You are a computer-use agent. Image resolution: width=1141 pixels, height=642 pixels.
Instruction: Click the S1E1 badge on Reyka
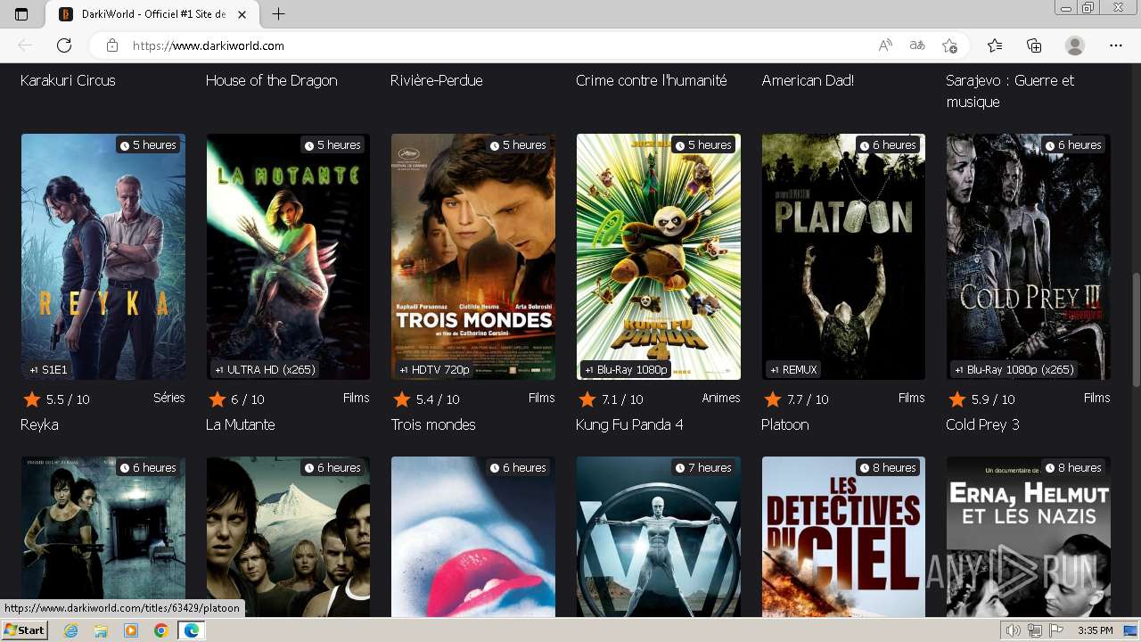pos(48,369)
